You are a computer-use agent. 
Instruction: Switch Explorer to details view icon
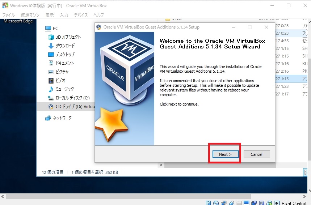305,172
